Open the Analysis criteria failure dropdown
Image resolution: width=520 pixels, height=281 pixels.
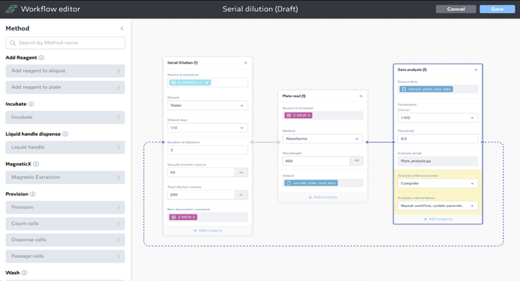pyautogui.click(x=438, y=206)
